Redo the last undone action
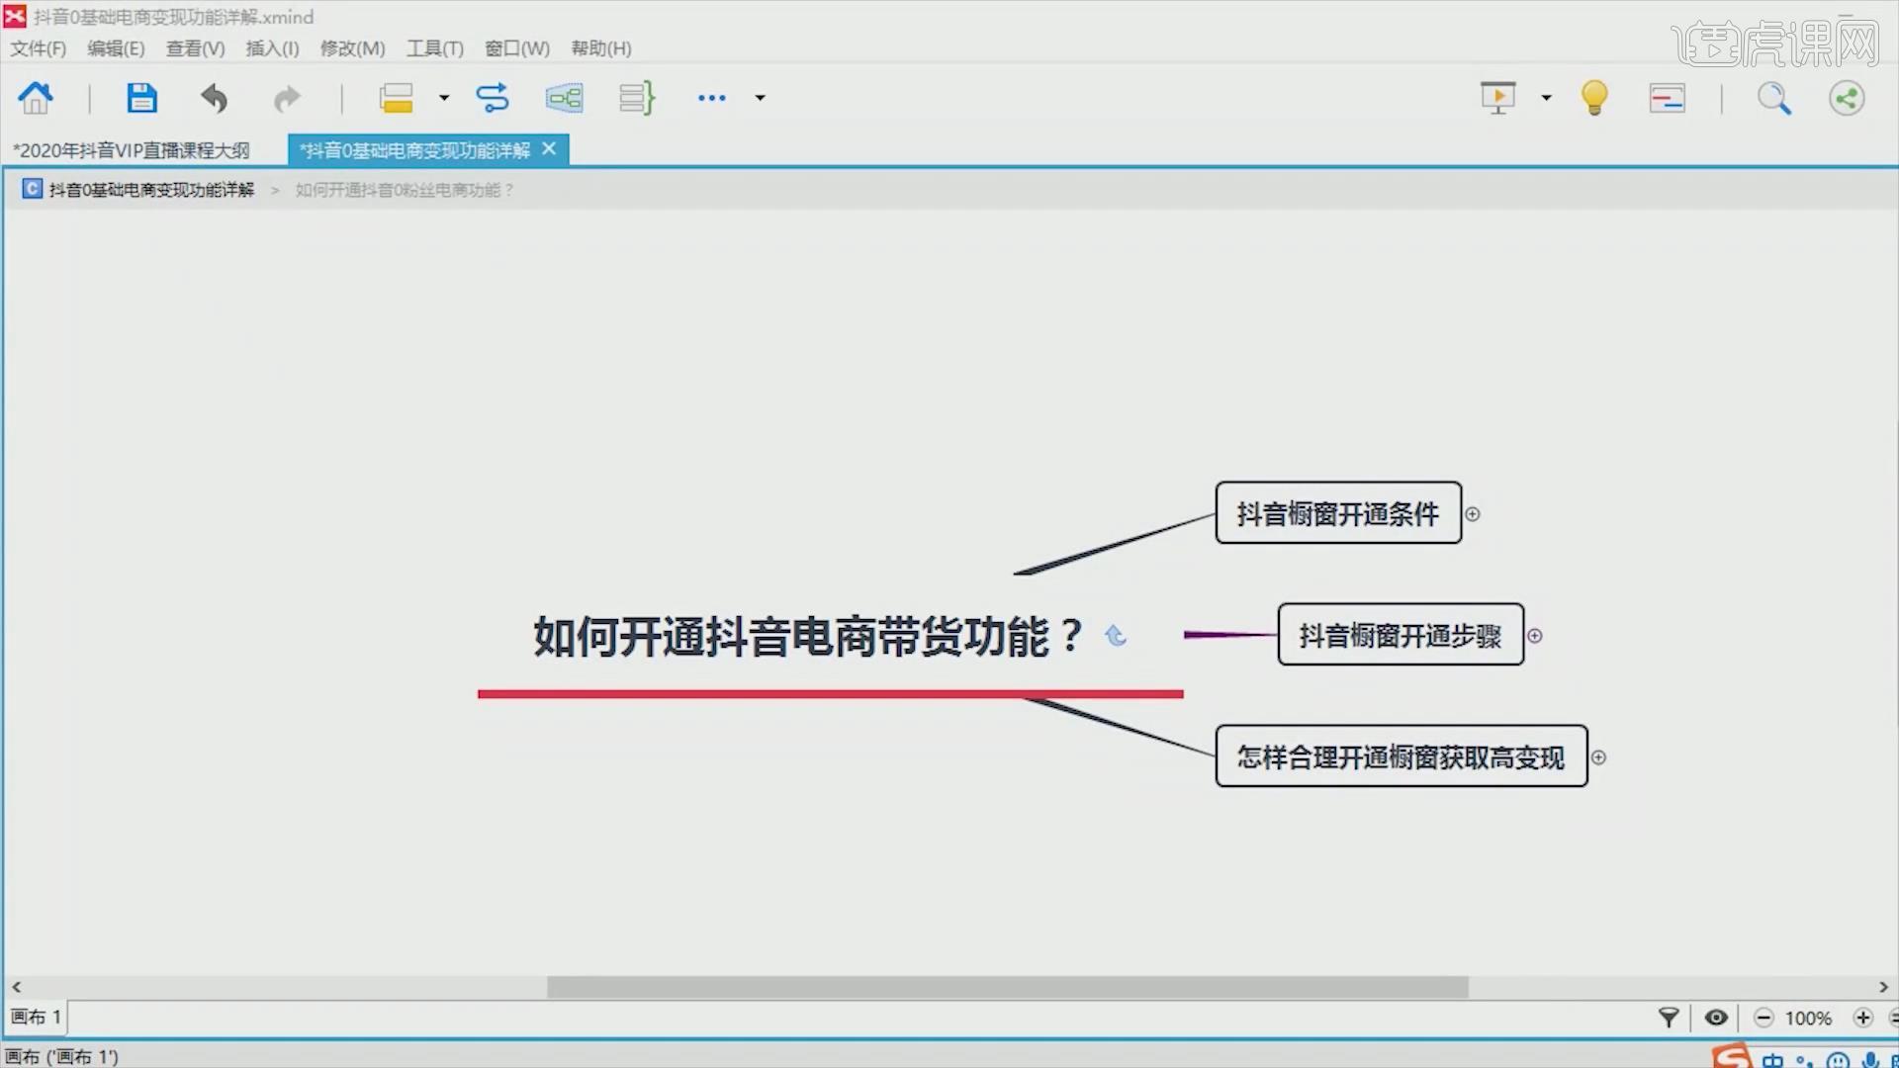 [x=287, y=98]
